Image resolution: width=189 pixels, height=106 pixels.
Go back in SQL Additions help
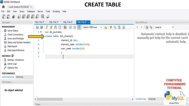137,27
